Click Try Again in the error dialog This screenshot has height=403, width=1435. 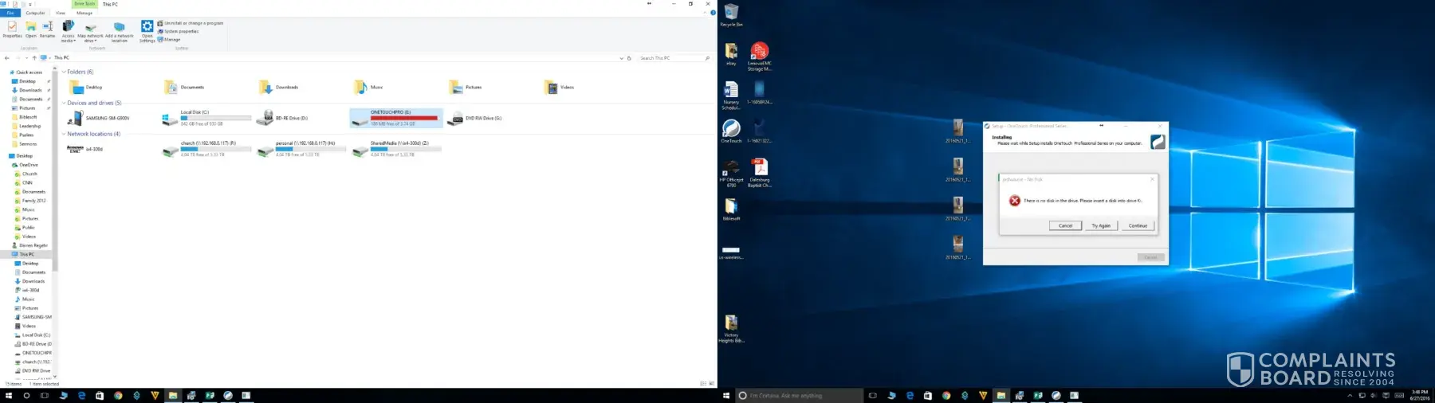(x=1101, y=225)
